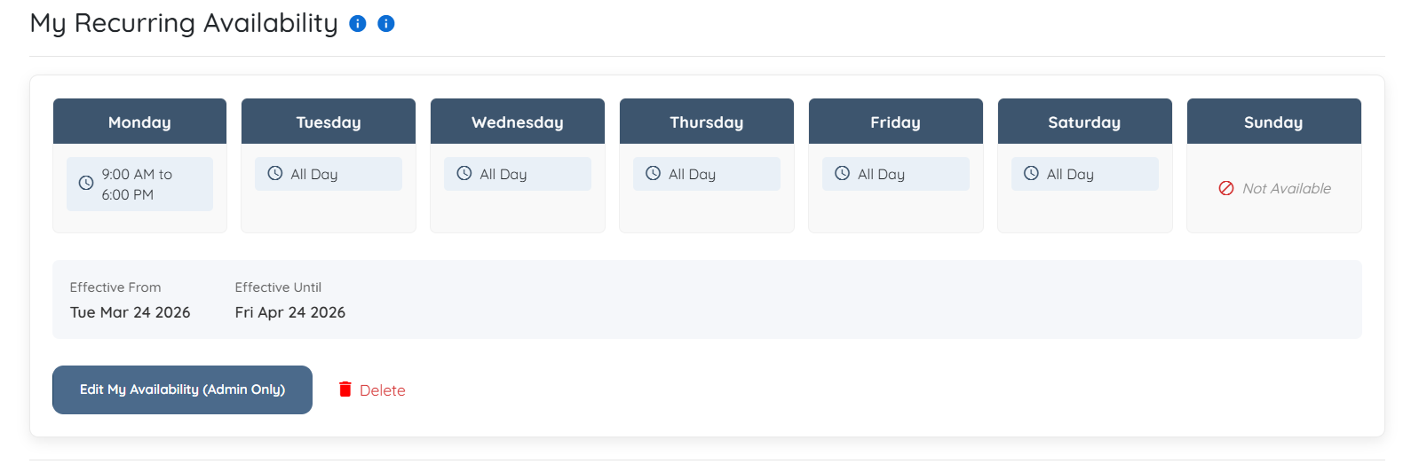Click the red trash icon
1427x464 pixels.
tap(345, 389)
